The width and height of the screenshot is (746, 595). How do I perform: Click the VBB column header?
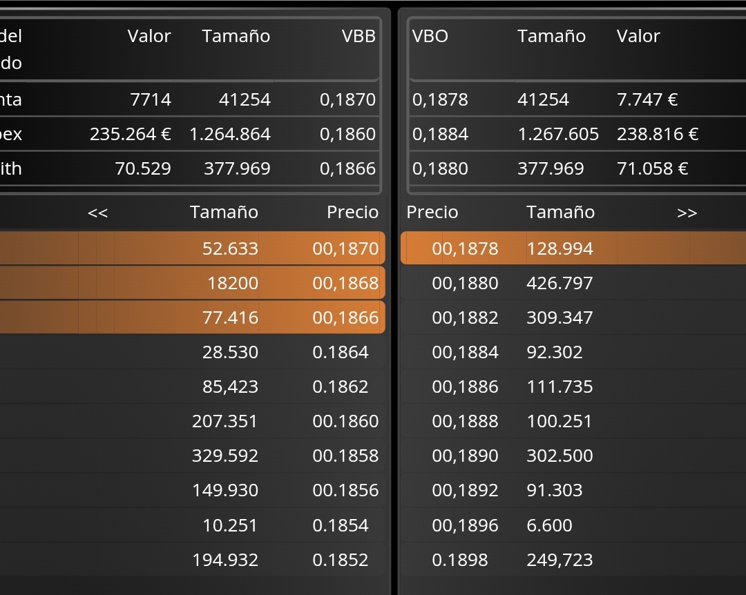click(358, 36)
